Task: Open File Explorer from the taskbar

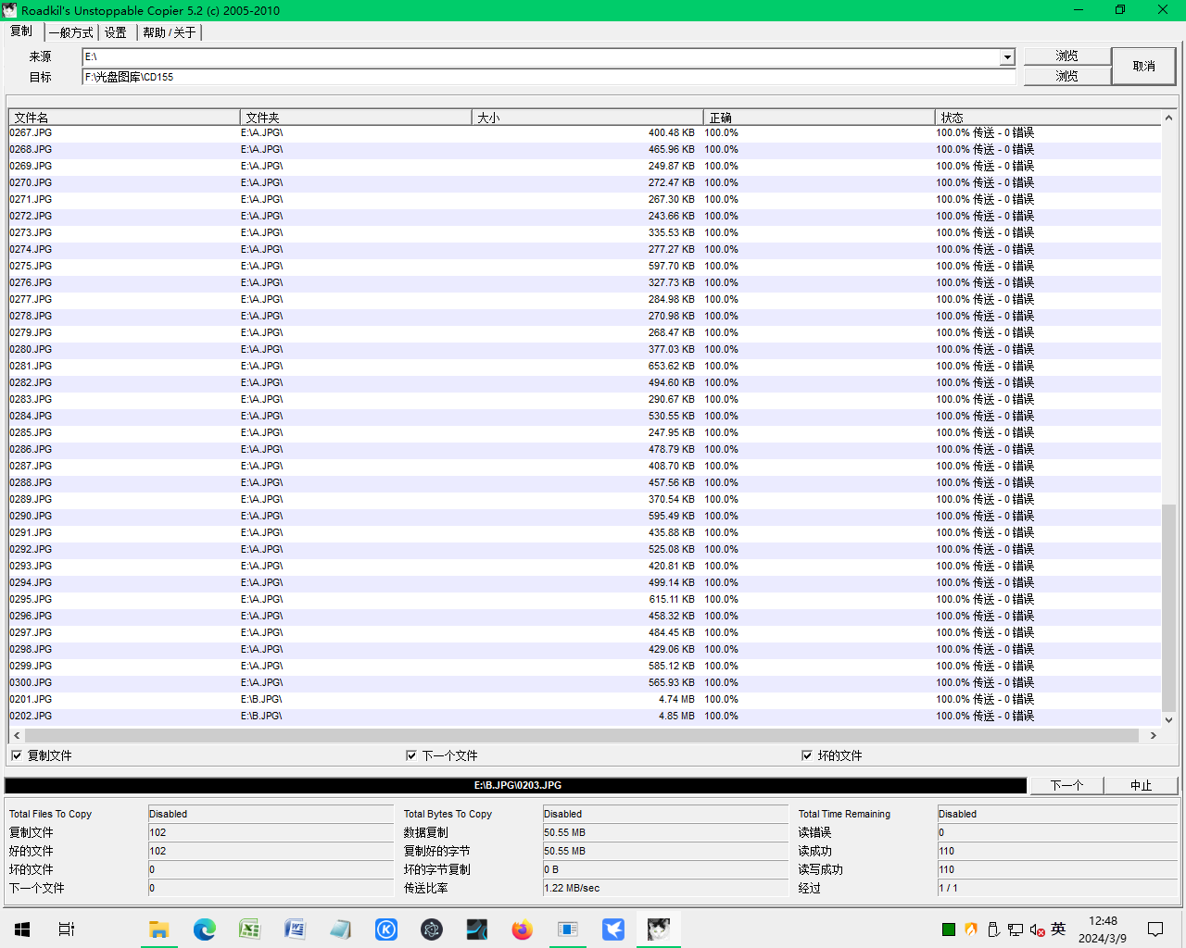Action: point(159,929)
